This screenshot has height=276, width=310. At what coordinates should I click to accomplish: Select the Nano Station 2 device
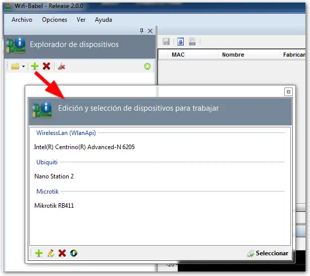[54, 176]
